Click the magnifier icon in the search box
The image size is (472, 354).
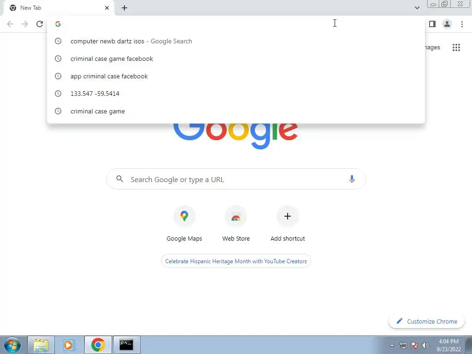119,179
